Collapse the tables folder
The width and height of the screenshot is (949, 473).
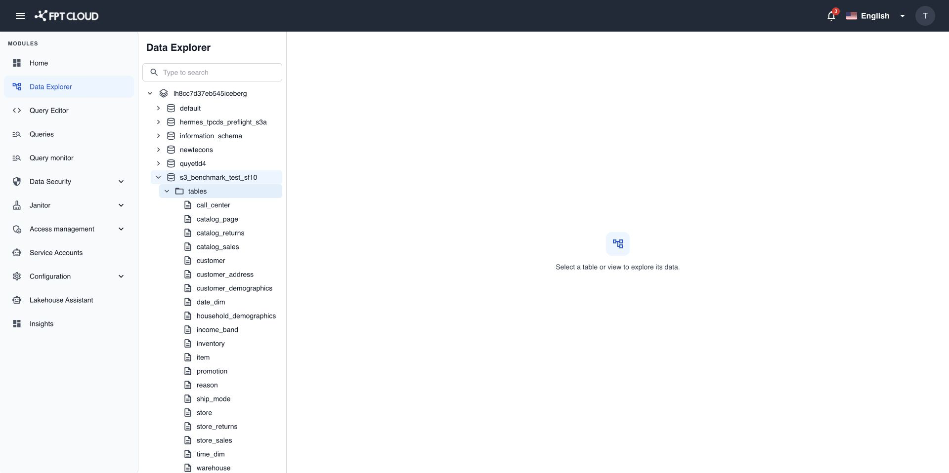pyautogui.click(x=167, y=191)
